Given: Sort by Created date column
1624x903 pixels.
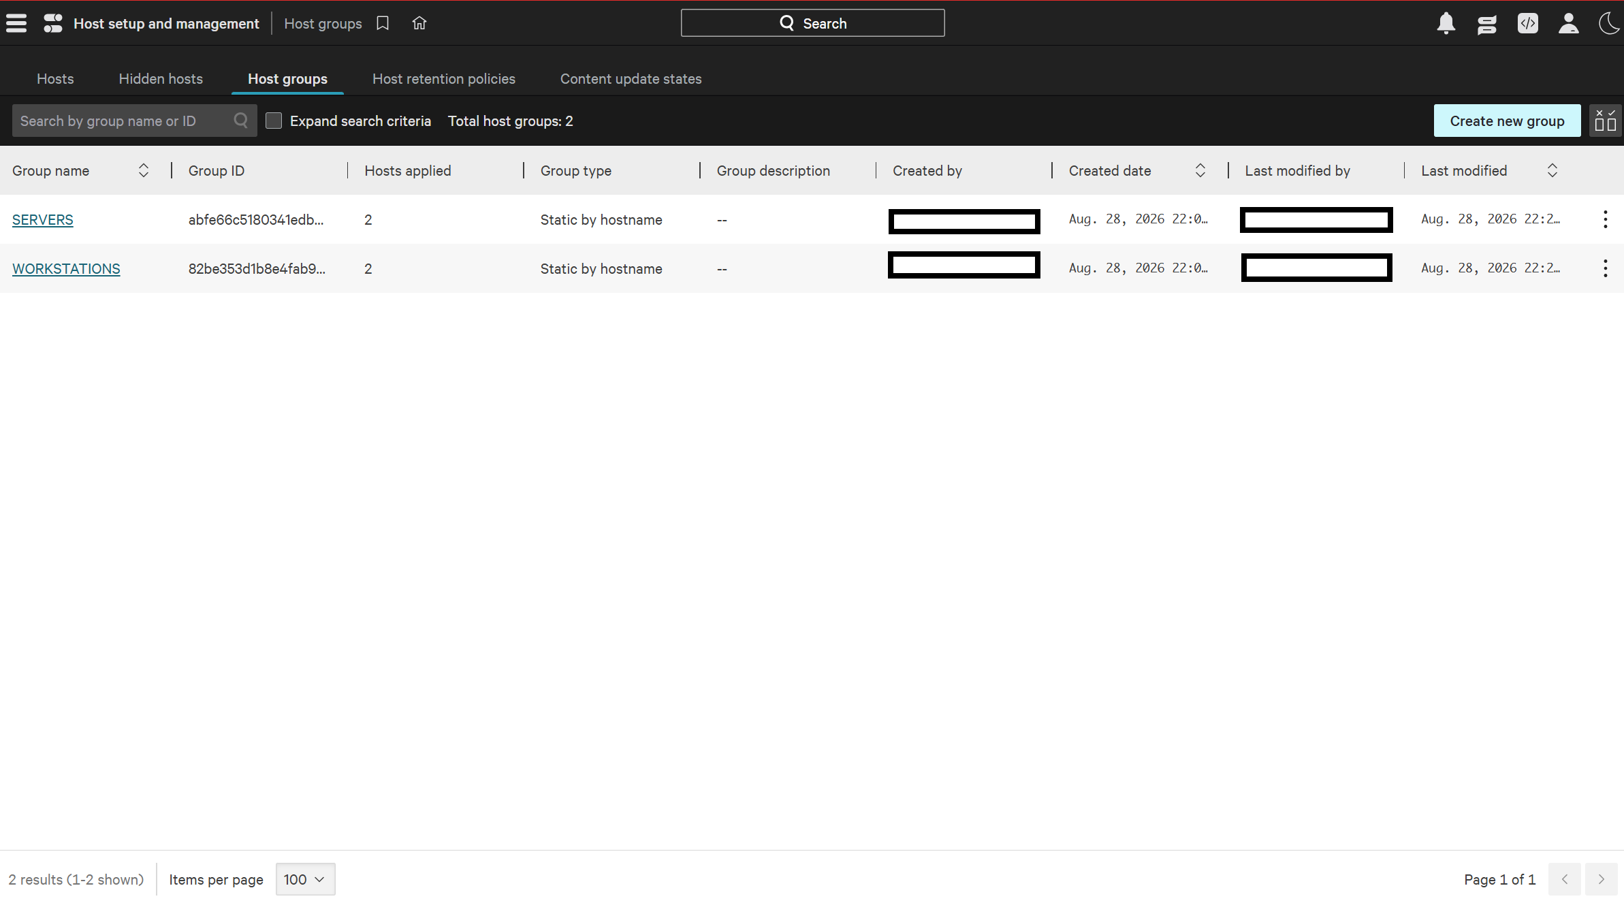Looking at the screenshot, I should pos(1200,170).
